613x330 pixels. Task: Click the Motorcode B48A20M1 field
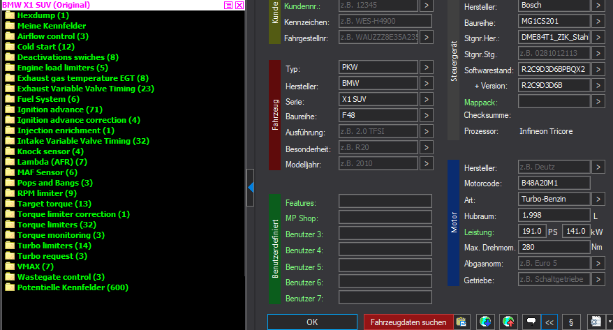tap(554, 183)
